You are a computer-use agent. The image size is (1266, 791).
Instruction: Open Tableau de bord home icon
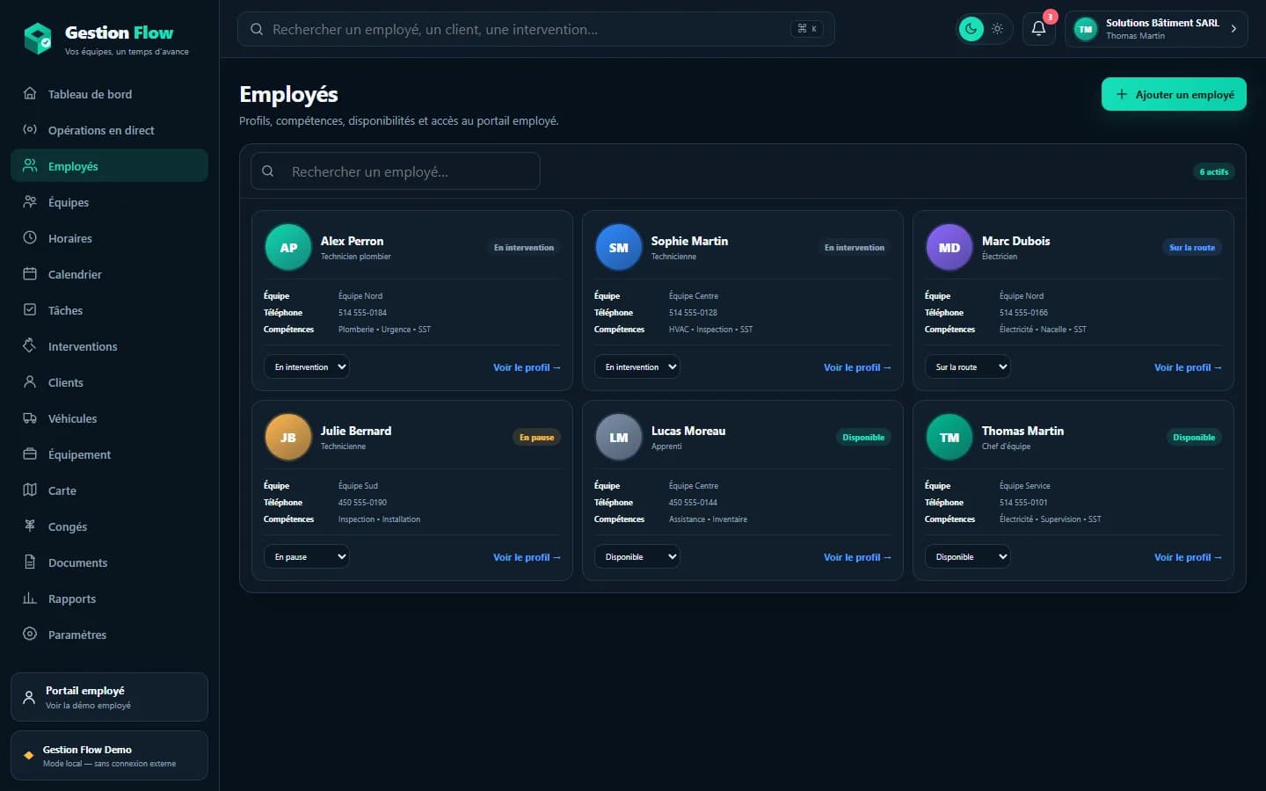30,93
